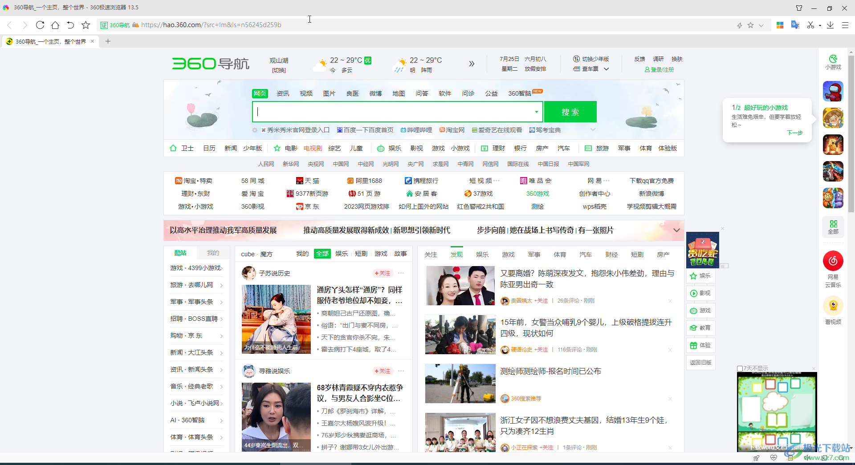Viewport: 855px width, 465px height.
Task: Go to browser home page icon
Action: tap(55, 25)
